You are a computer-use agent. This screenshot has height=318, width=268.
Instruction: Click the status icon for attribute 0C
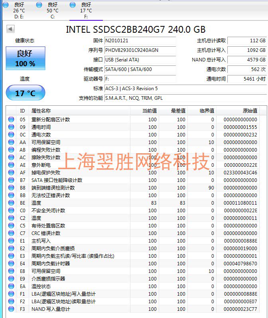click(11, 134)
